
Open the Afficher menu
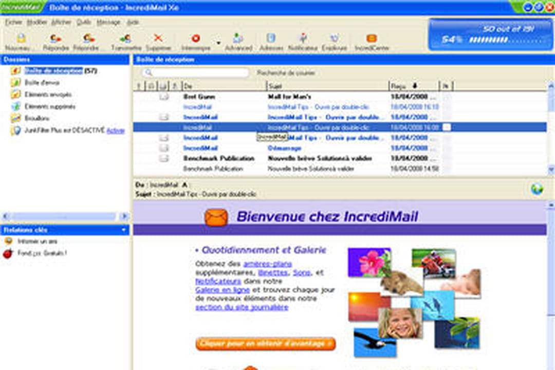click(x=61, y=22)
